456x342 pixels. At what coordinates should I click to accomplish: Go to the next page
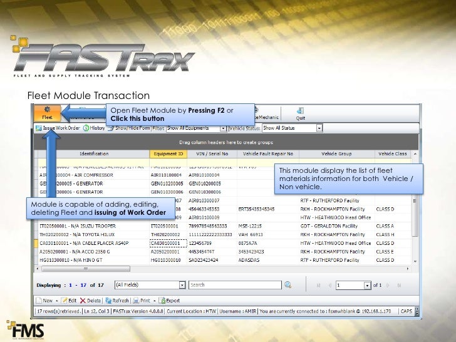coord(388,285)
